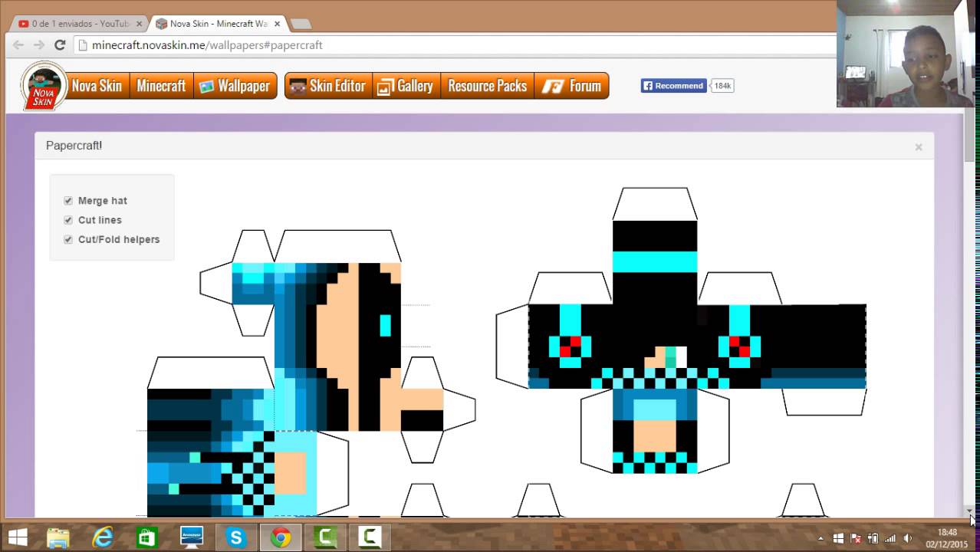Screen dimensions: 980x552
Task: Click the browser forward arrow
Action: pos(39,45)
